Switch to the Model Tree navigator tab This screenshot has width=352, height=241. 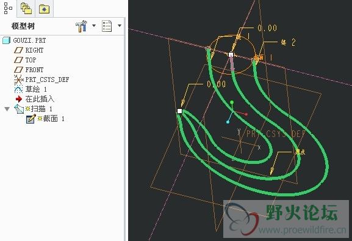[x=8, y=9]
